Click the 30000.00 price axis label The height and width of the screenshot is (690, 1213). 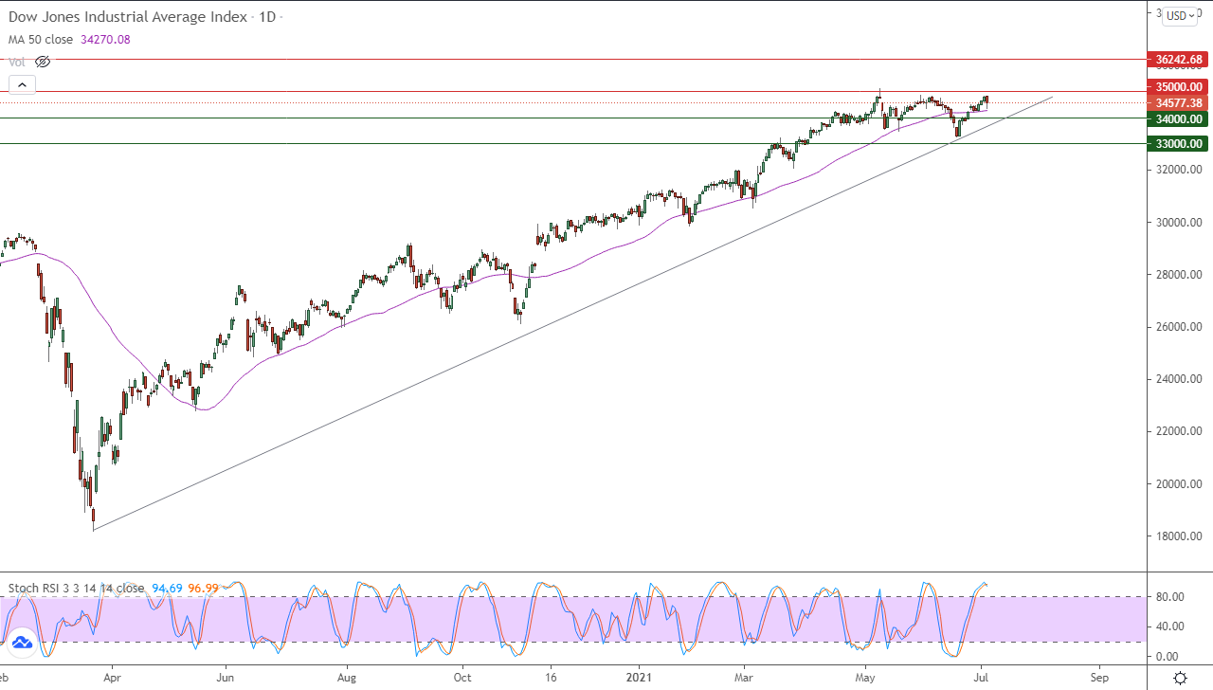(1179, 223)
